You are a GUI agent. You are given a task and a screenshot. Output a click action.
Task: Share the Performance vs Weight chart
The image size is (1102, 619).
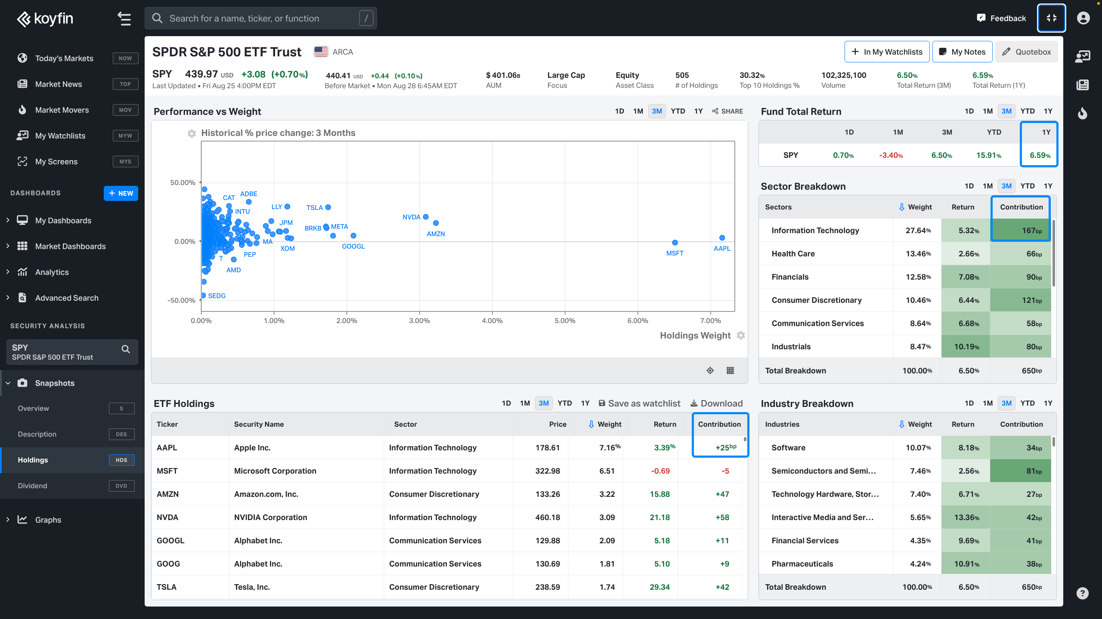[727, 111]
